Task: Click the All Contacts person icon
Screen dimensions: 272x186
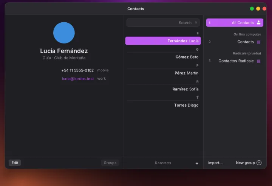Action: [x=258, y=23]
